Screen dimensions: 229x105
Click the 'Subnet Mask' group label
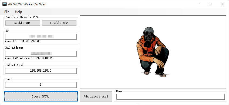tap(14, 65)
